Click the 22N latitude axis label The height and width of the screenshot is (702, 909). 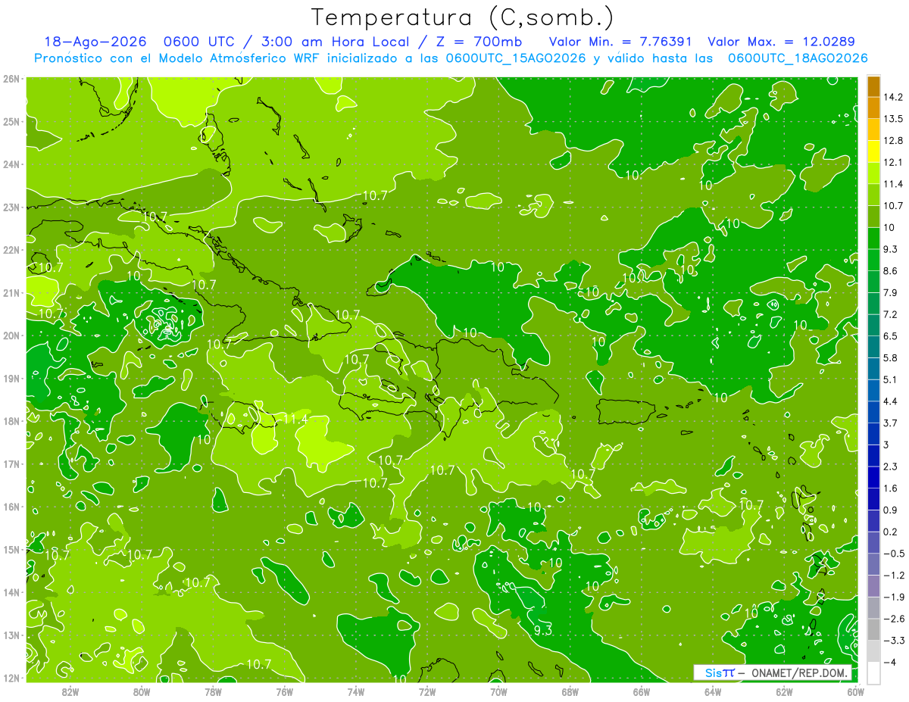pyautogui.click(x=11, y=250)
